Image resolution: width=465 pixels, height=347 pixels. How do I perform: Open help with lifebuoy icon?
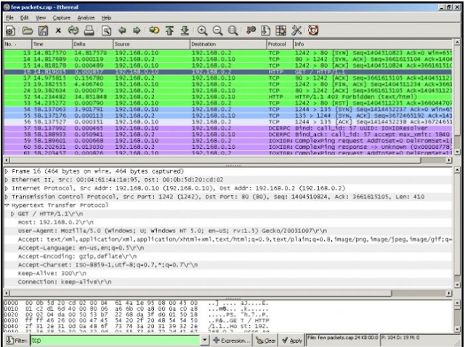tap(313, 30)
